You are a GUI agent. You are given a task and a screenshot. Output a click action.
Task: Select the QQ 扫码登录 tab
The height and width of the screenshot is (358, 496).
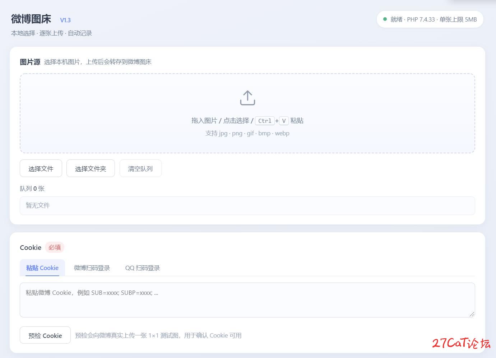pos(143,268)
